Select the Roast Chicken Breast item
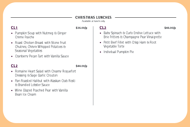The width and height of the screenshot is (190, 127). click(40, 47)
